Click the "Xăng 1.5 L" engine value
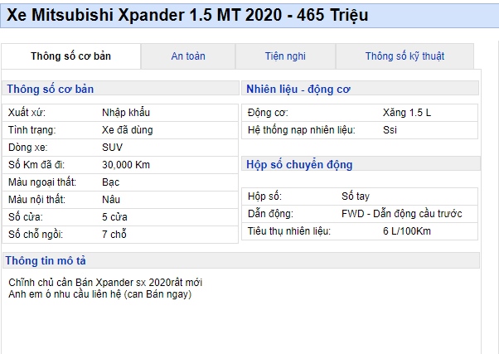 click(407, 113)
